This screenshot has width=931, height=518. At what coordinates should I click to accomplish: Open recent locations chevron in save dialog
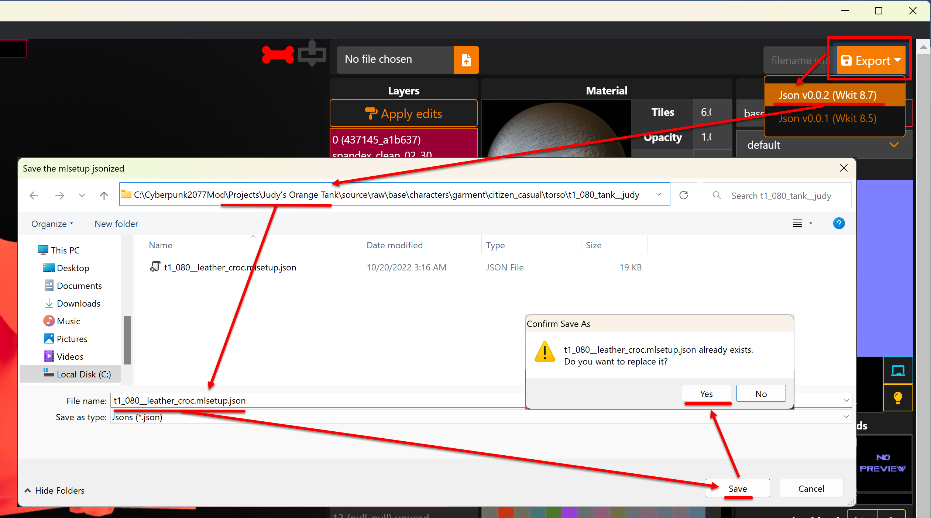tap(82, 195)
